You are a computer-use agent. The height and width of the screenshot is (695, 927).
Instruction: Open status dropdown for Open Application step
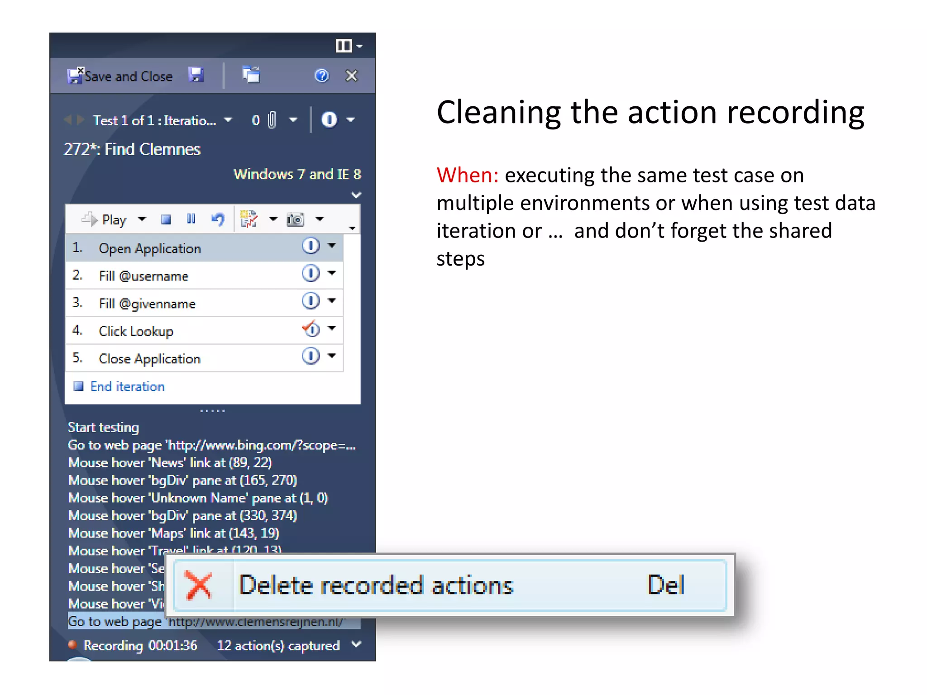coord(332,246)
